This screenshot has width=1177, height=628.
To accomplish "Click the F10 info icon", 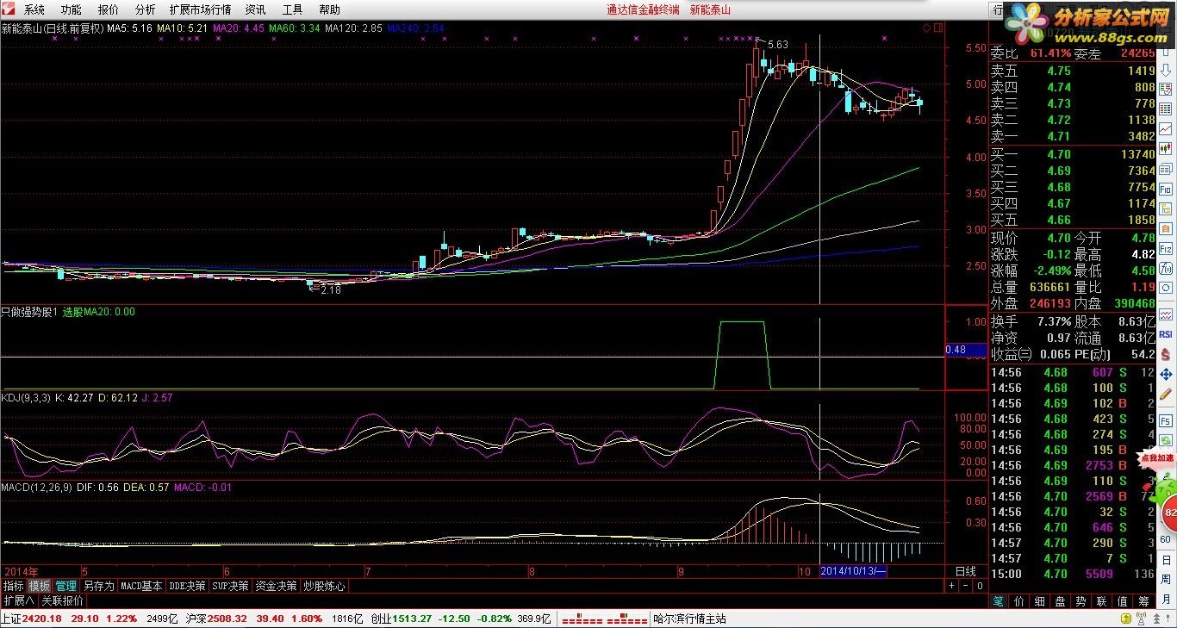I will pos(1166,189).
